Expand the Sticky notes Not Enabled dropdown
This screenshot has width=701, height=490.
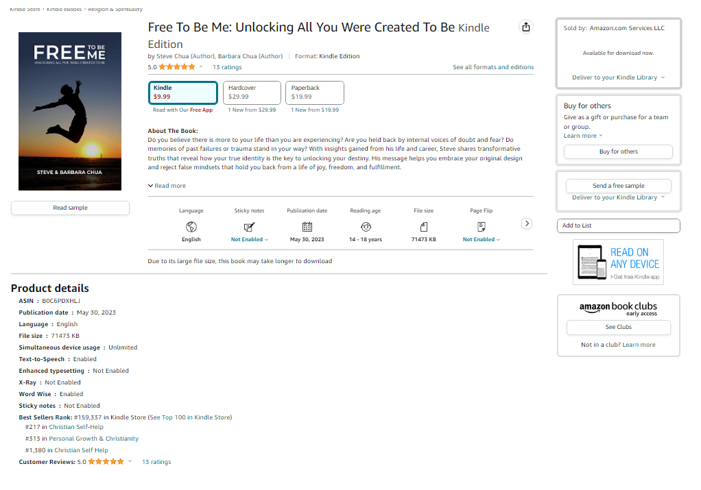250,240
